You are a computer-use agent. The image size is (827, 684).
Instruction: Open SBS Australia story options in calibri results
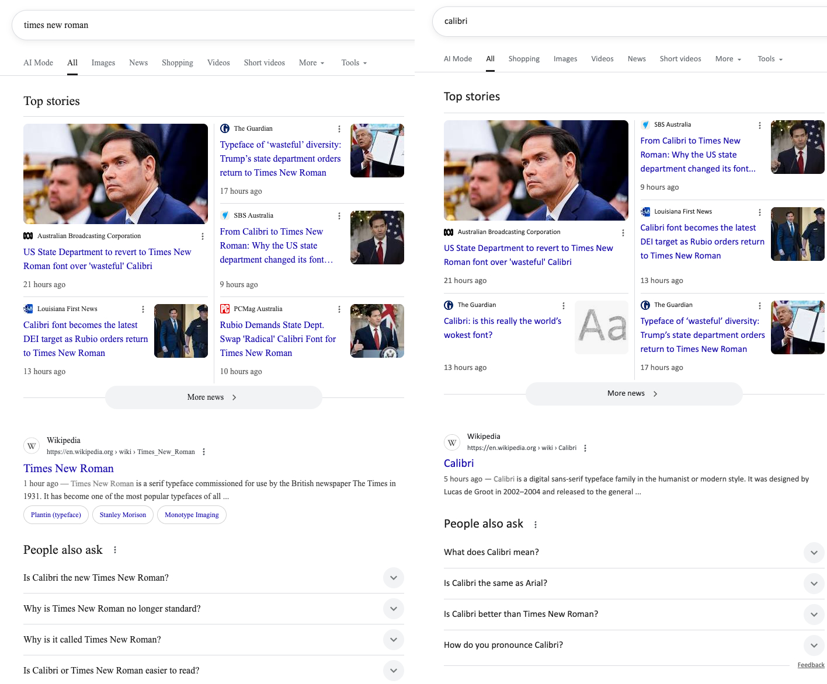coord(760,125)
